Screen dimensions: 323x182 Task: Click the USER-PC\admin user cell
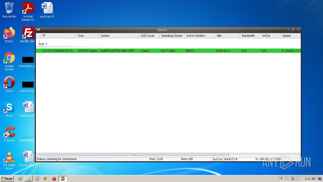[x=87, y=51]
